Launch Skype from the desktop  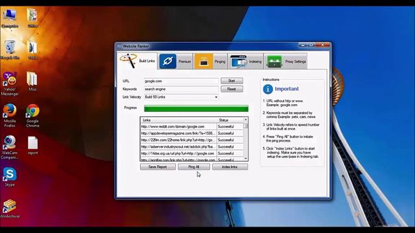pyautogui.click(x=10, y=177)
